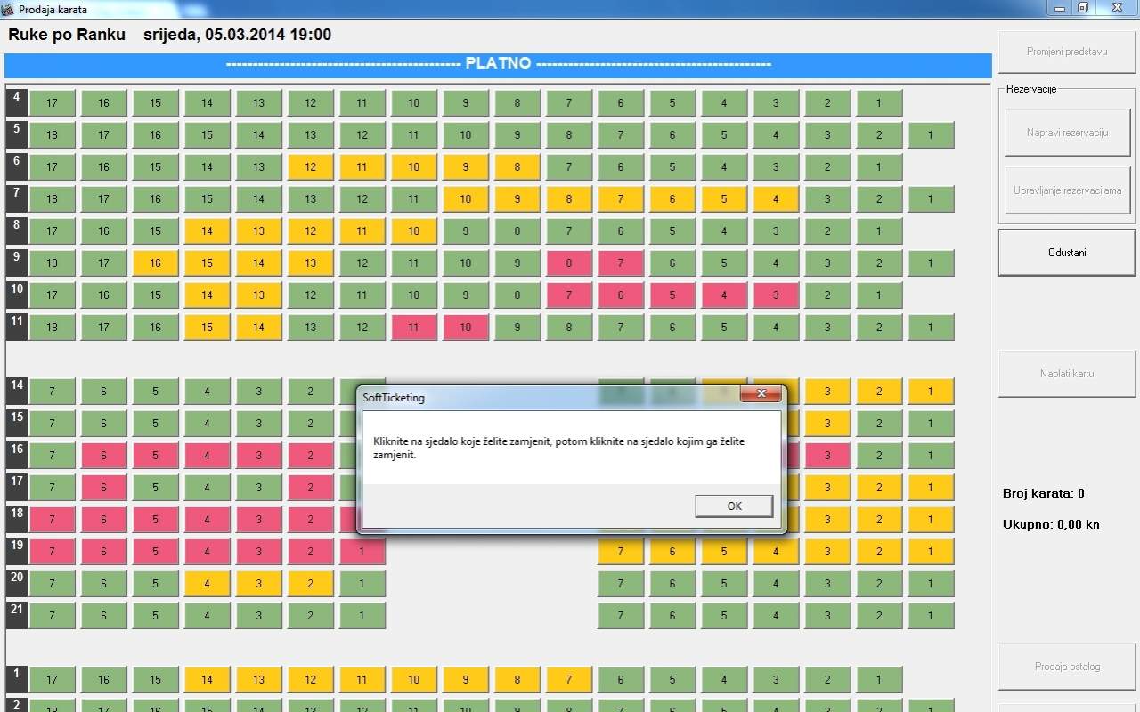
Task: Open Upravljanje rezervacijama
Action: click(1066, 190)
